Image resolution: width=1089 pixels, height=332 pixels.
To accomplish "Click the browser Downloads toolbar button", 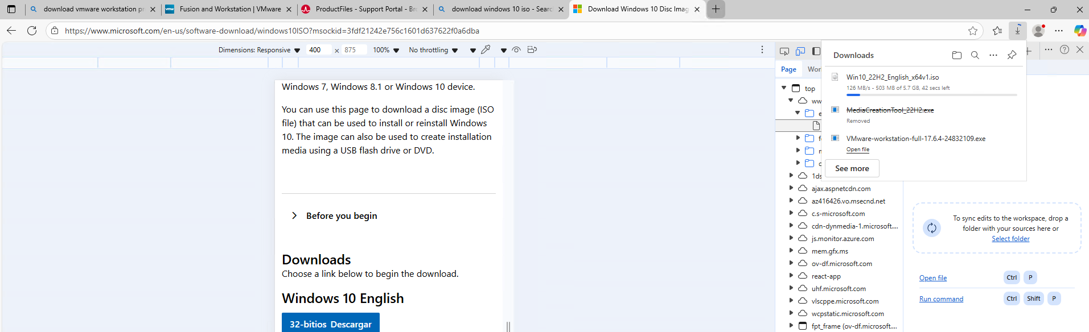I will [x=1017, y=31].
